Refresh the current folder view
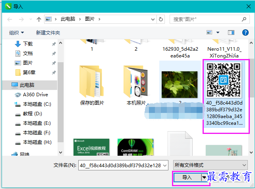Image resolution: width=255 pixels, height=189 pixels. tap(161, 19)
